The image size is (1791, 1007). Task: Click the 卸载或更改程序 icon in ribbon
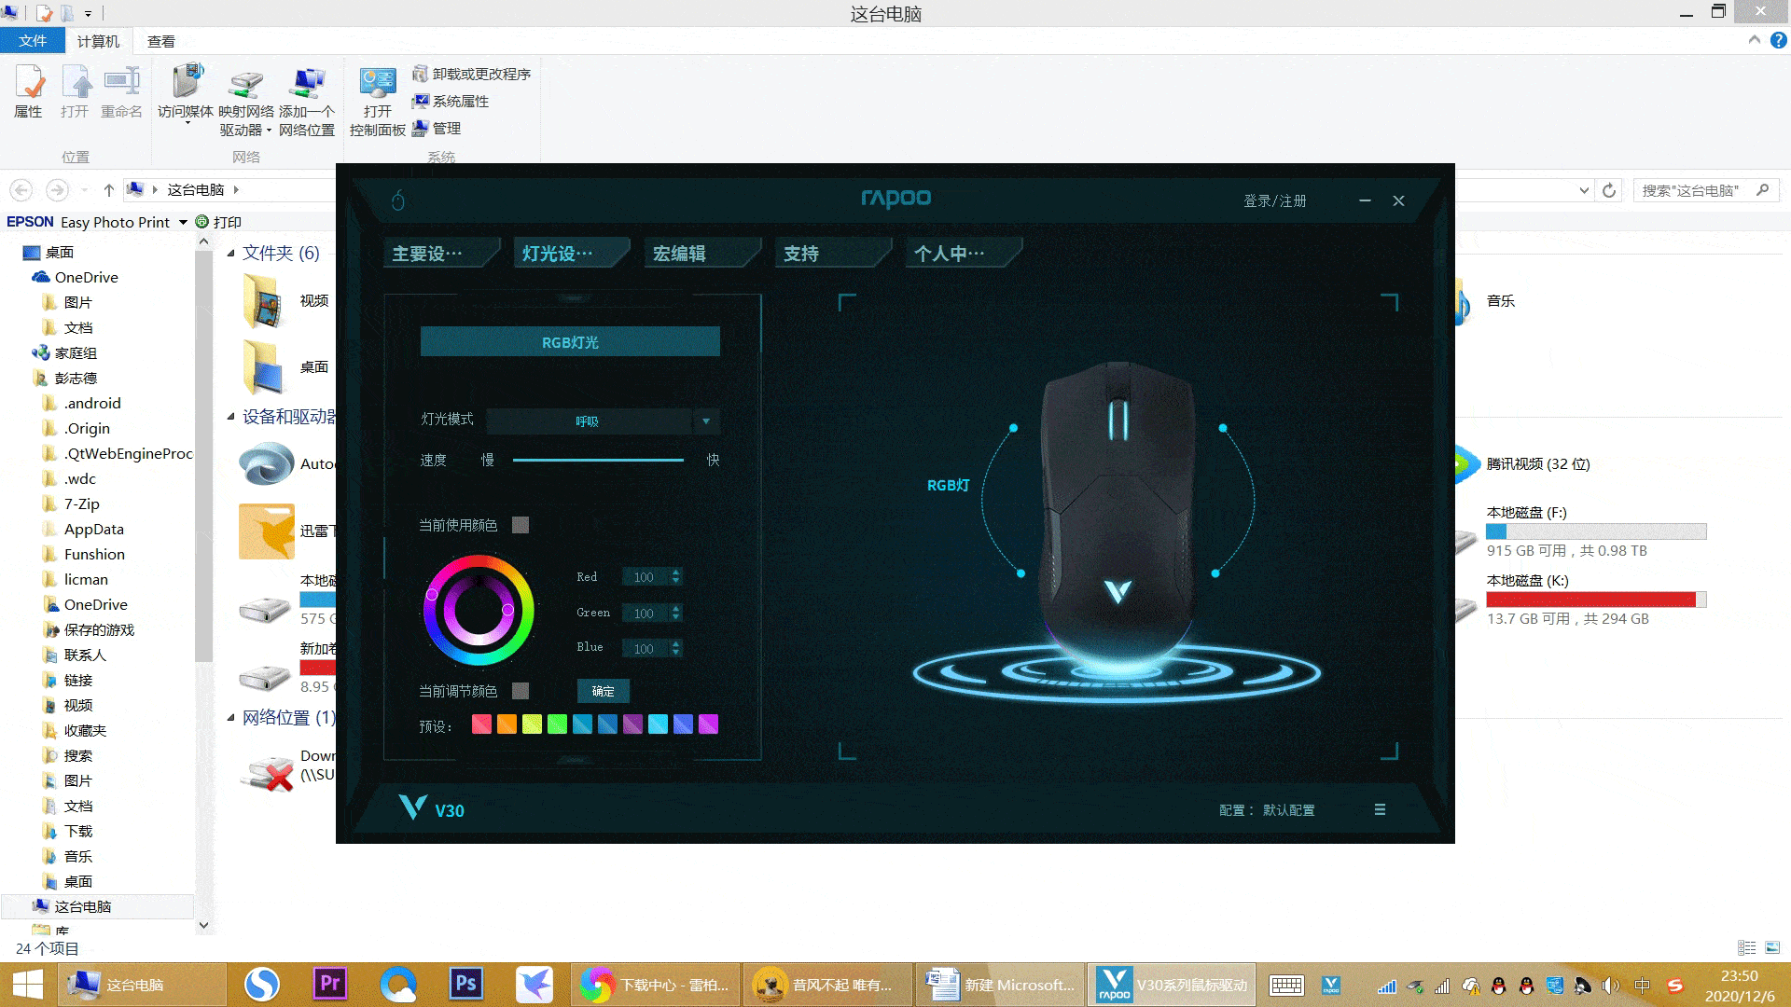(x=419, y=74)
